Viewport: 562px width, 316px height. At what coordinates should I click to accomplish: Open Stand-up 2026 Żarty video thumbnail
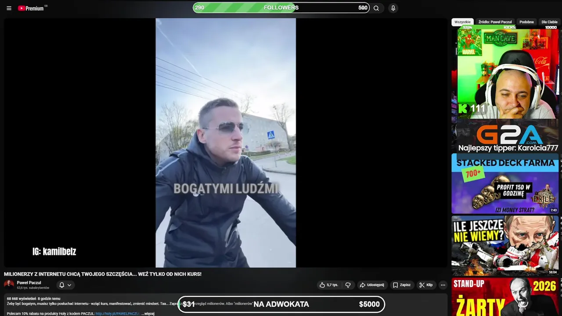pos(505,297)
